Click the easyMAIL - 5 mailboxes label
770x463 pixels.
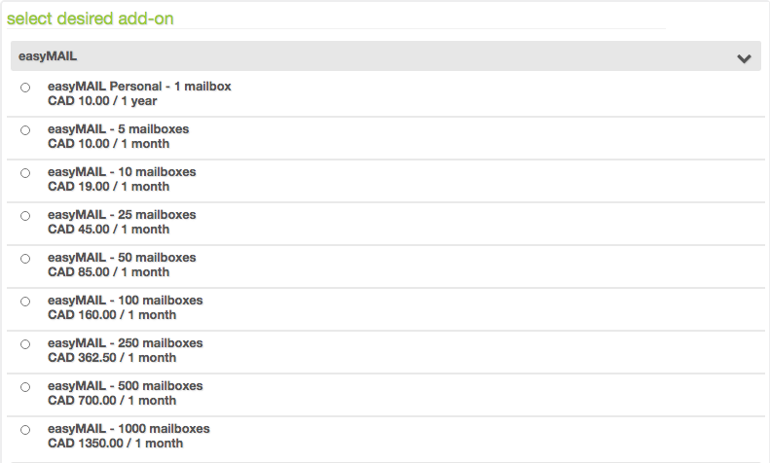[x=119, y=129]
